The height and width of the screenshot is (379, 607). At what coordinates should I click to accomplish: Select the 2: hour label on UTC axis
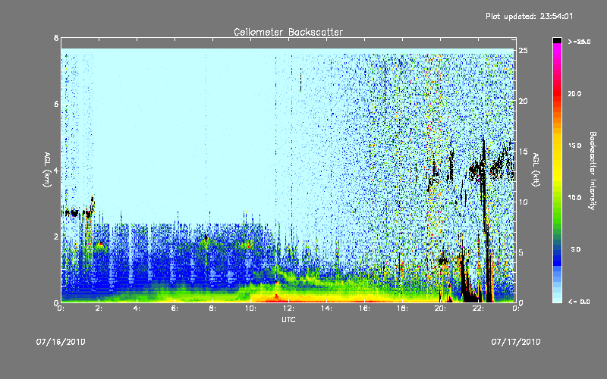coord(99,309)
